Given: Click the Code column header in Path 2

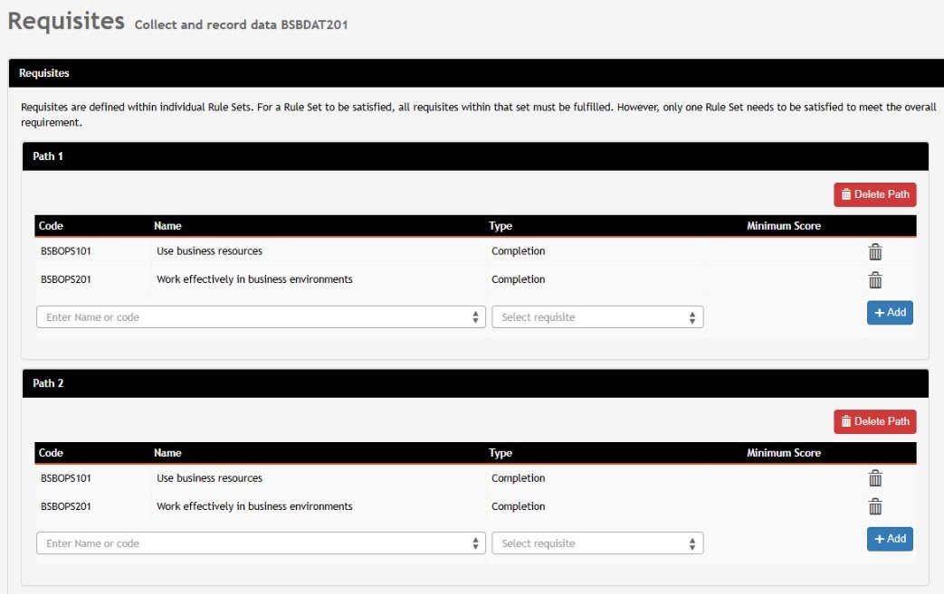Looking at the screenshot, I should [x=51, y=453].
